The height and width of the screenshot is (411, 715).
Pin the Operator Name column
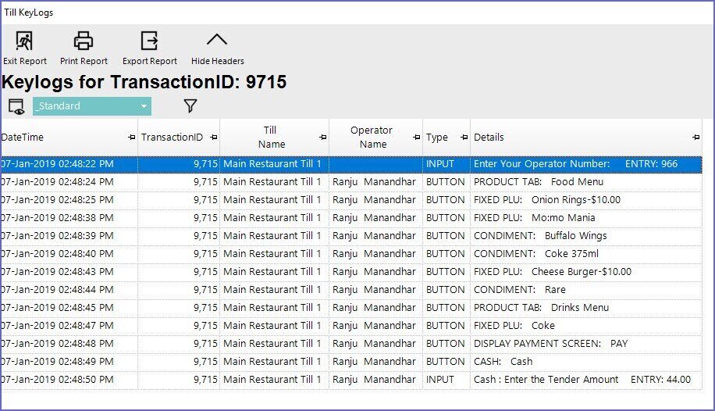416,138
